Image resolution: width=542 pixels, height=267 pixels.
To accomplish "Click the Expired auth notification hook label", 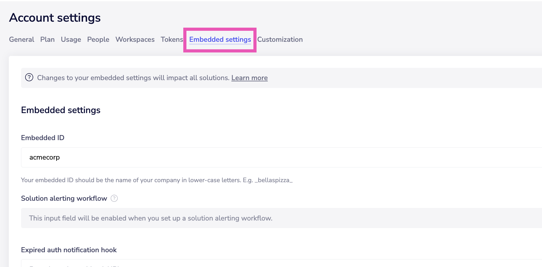I will (69, 250).
